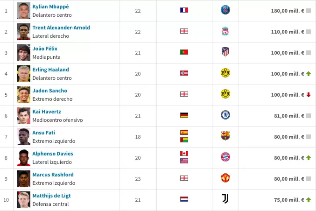
Task: Click the Dutch flag for de Ligt
Action: pos(184,199)
